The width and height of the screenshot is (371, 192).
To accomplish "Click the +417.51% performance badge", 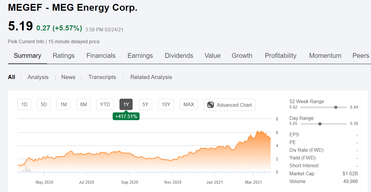I will [126, 117].
